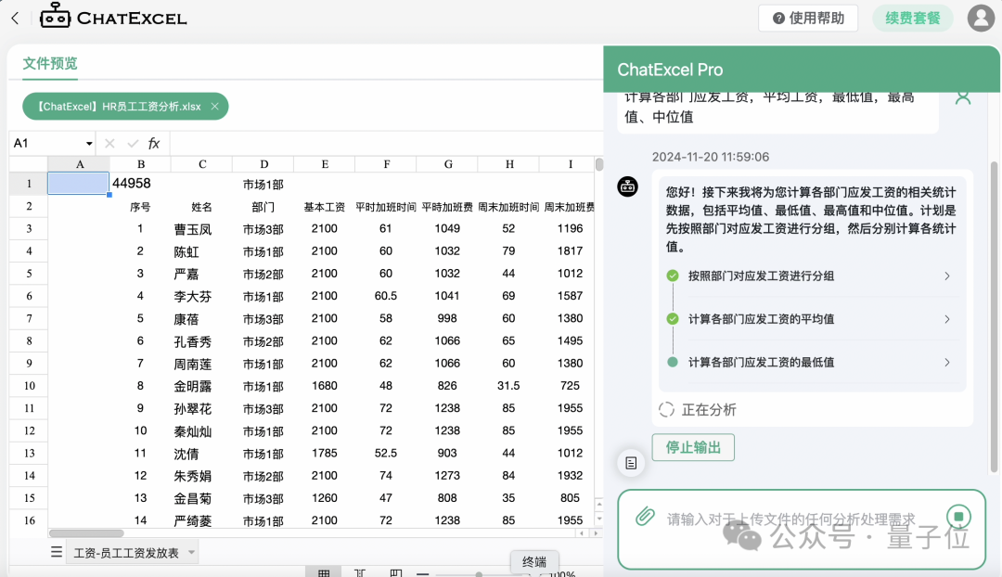This screenshot has width=1002, height=577.
Task: Click the spreadsheet vertical scrollbar thumb
Action: [x=599, y=164]
